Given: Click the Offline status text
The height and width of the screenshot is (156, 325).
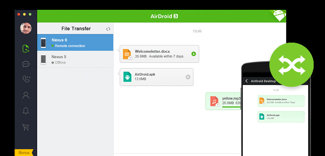Looking at the screenshot, I should (x=60, y=63).
